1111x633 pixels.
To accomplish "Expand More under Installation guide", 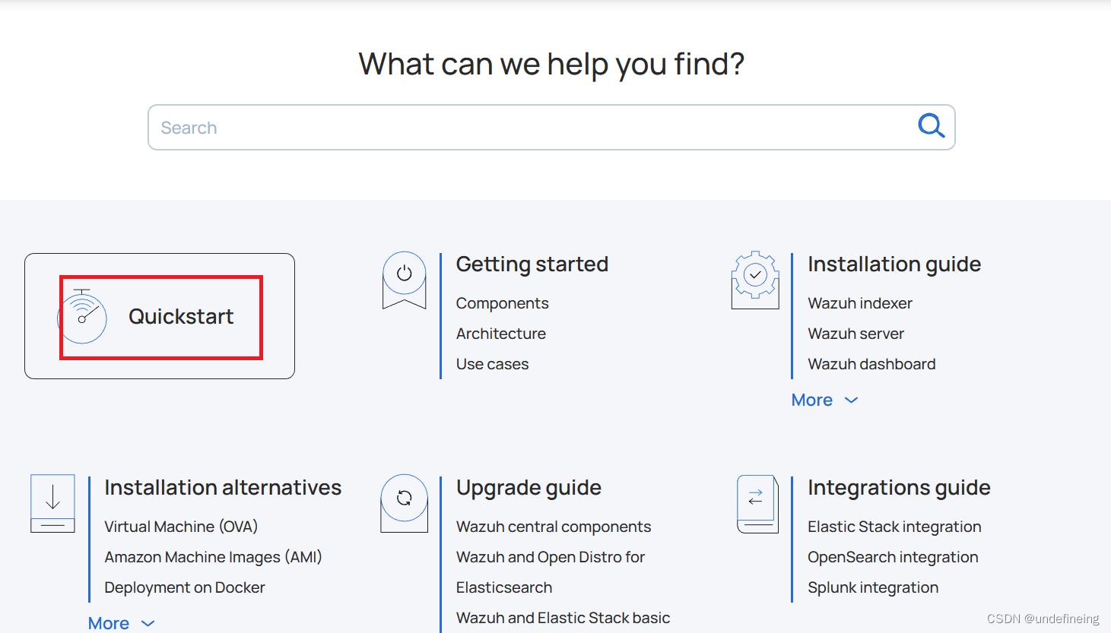I will 824,400.
